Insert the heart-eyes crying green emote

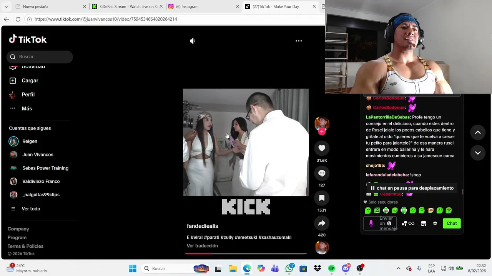coord(449,210)
